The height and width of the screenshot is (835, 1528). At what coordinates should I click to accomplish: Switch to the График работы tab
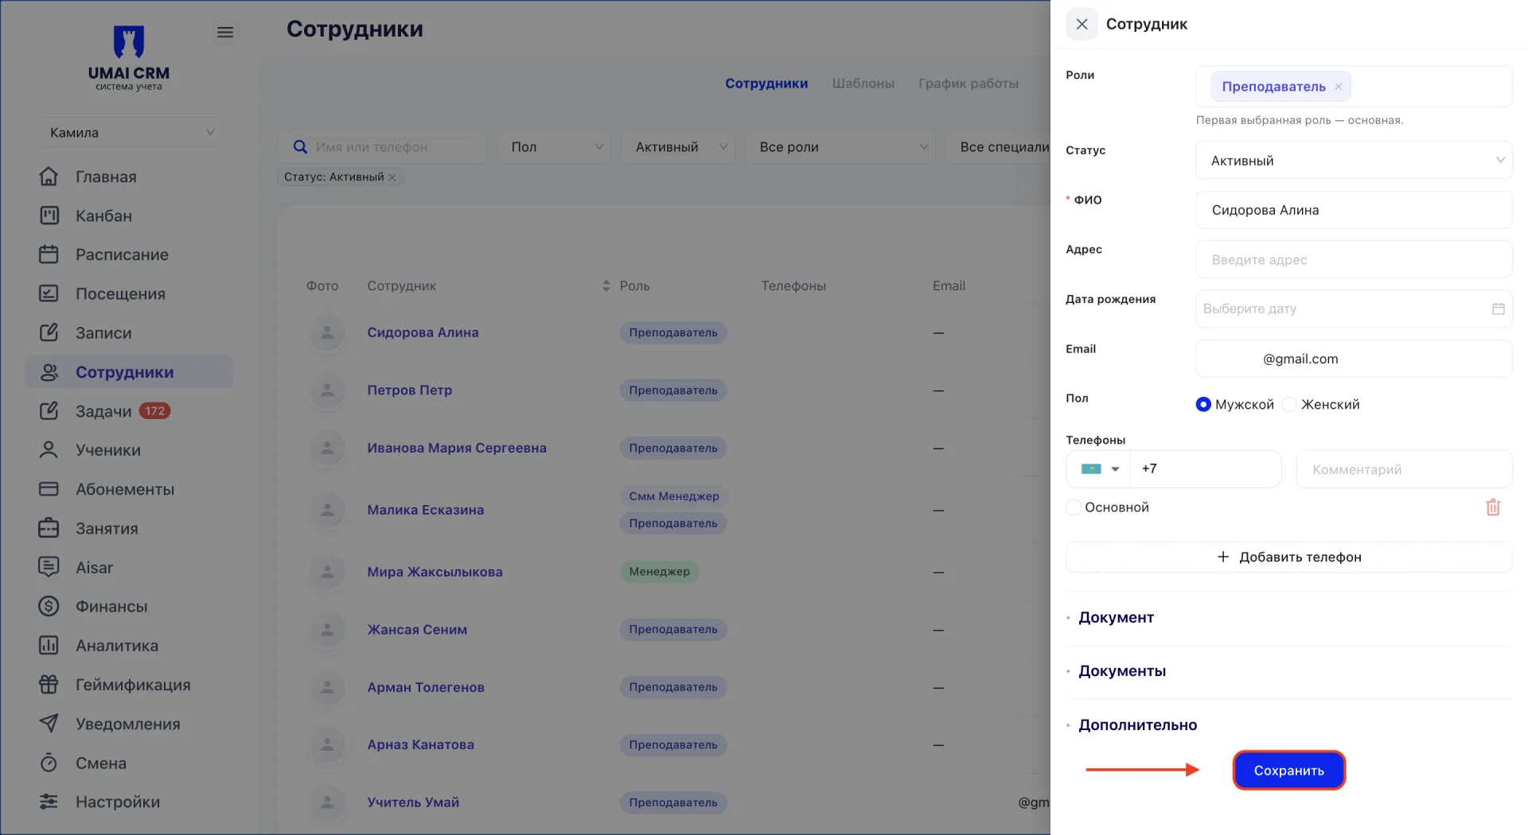point(969,83)
